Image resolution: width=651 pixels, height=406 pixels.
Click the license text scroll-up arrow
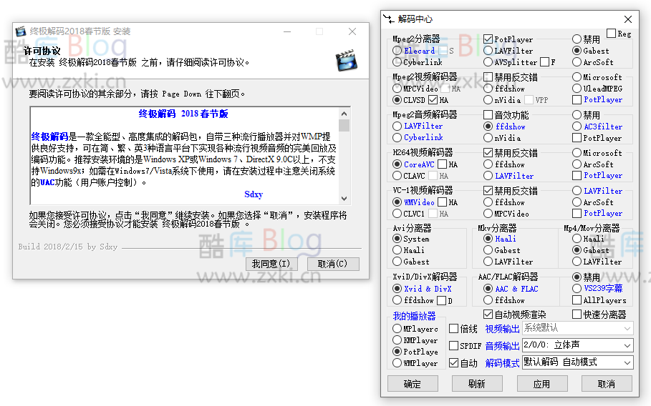click(x=344, y=113)
